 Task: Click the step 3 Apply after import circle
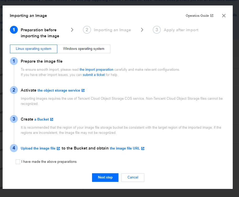point(157,30)
